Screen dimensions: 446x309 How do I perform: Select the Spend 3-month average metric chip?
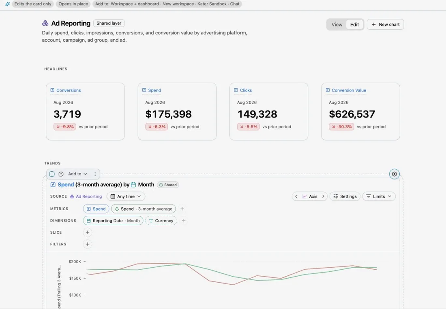[x=144, y=209]
